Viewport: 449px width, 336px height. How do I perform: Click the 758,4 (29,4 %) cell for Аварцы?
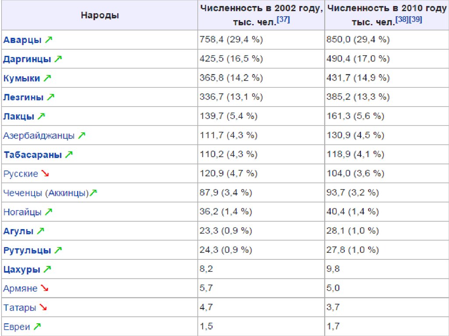coord(231,40)
